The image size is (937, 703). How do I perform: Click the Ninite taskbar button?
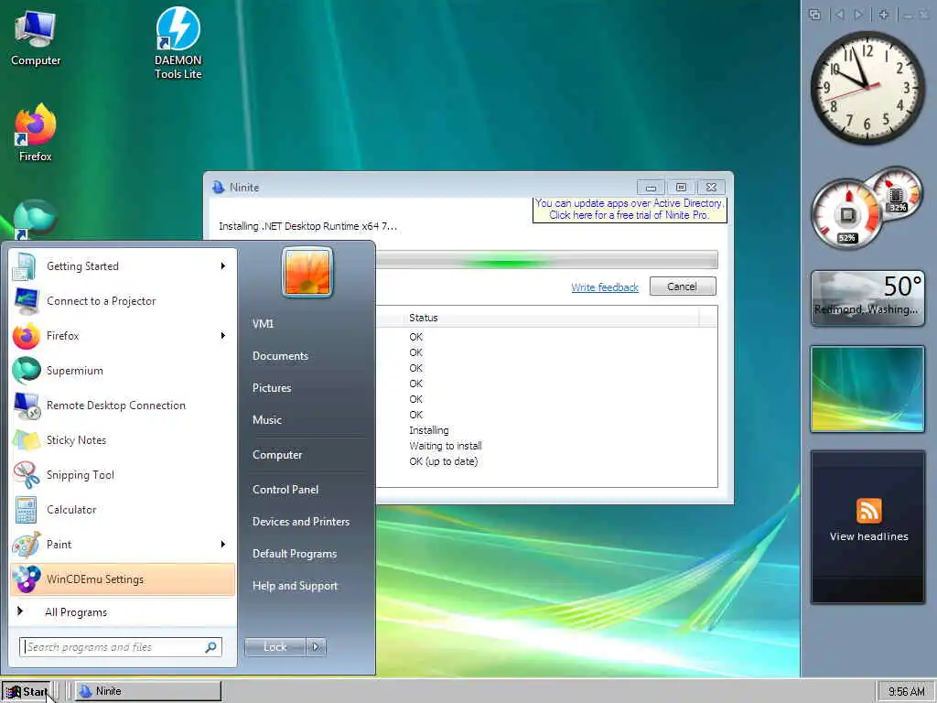tap(147, 691)
